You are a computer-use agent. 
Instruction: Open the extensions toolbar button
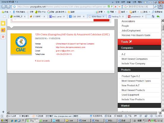[99, 12]
